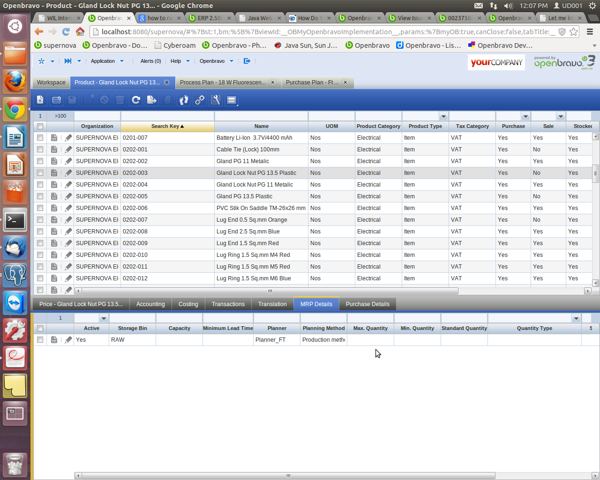Click the logout icon in top bar
The height and width of the screenshot is (480, 600).
click(247, 61)
